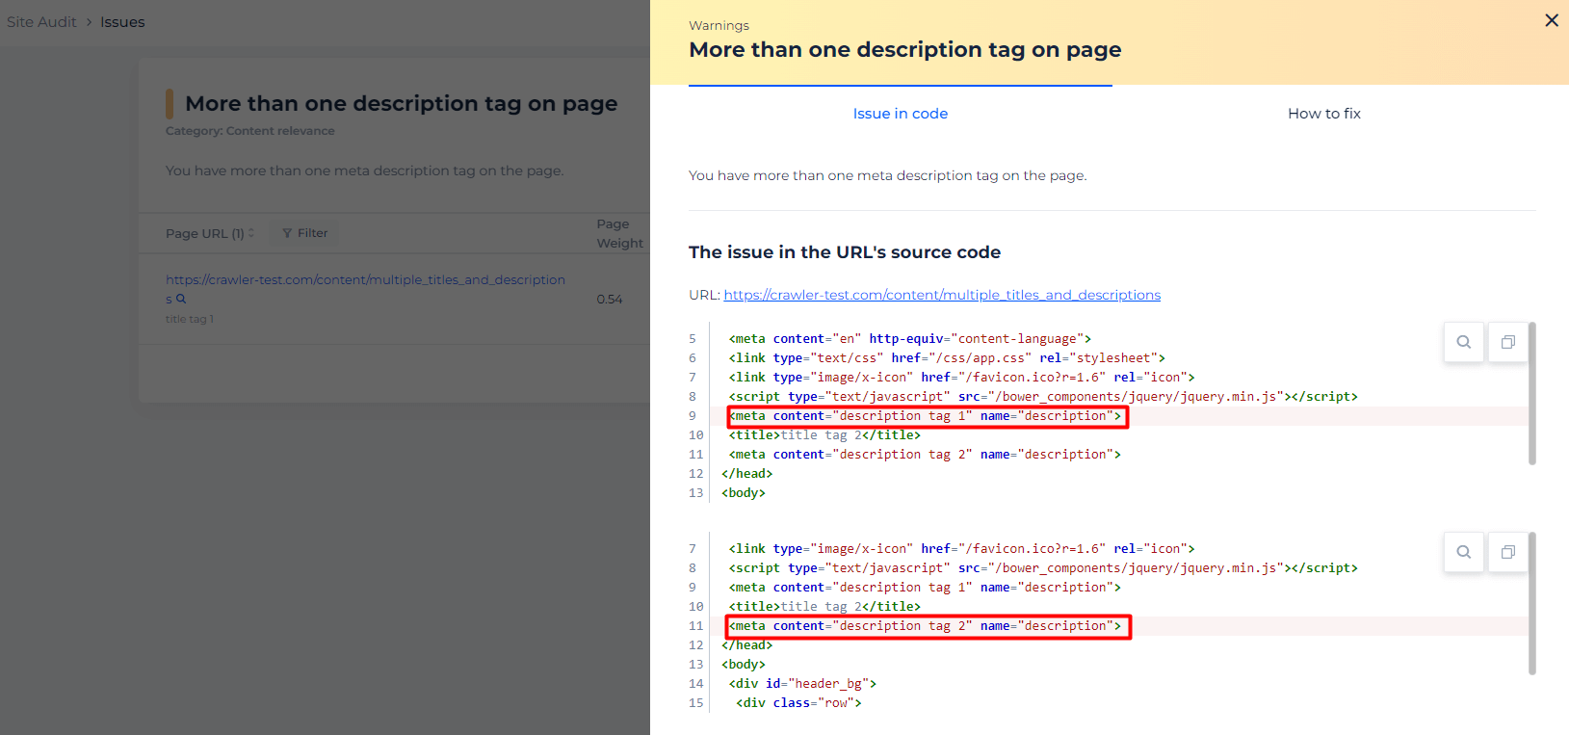Screen dimensions: 1569x735
Task: Click magnifier icon beside the page URL
Action: [181, 299]
